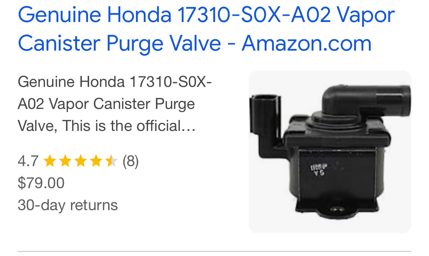Click the Amazon.com part of the title
This screenshot has width=429, height=256.
tap(307, 43)
